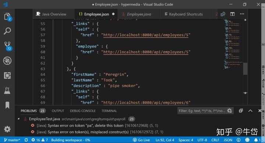The height and width of the screenshot is (143, 265).
Task: Open the Debug view in the activity bar
Action: 7,61
